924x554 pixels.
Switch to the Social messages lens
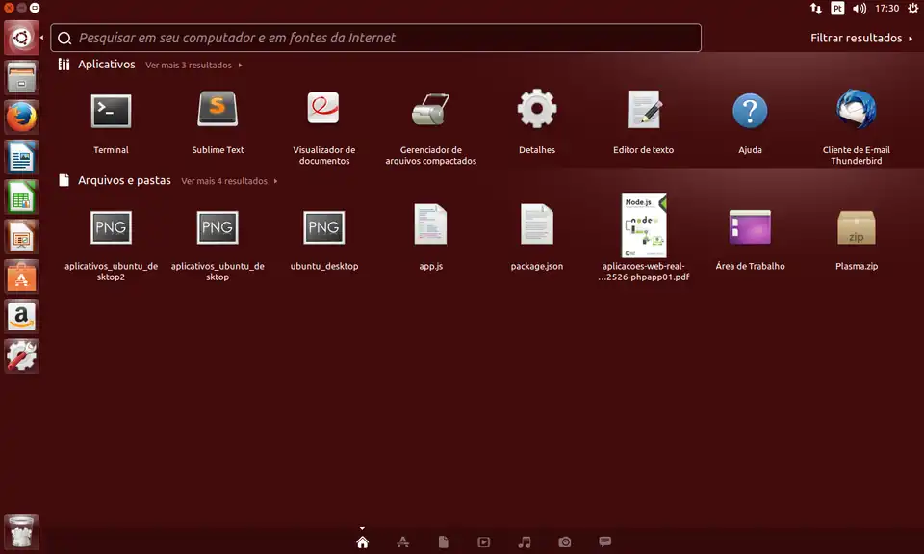605,541
